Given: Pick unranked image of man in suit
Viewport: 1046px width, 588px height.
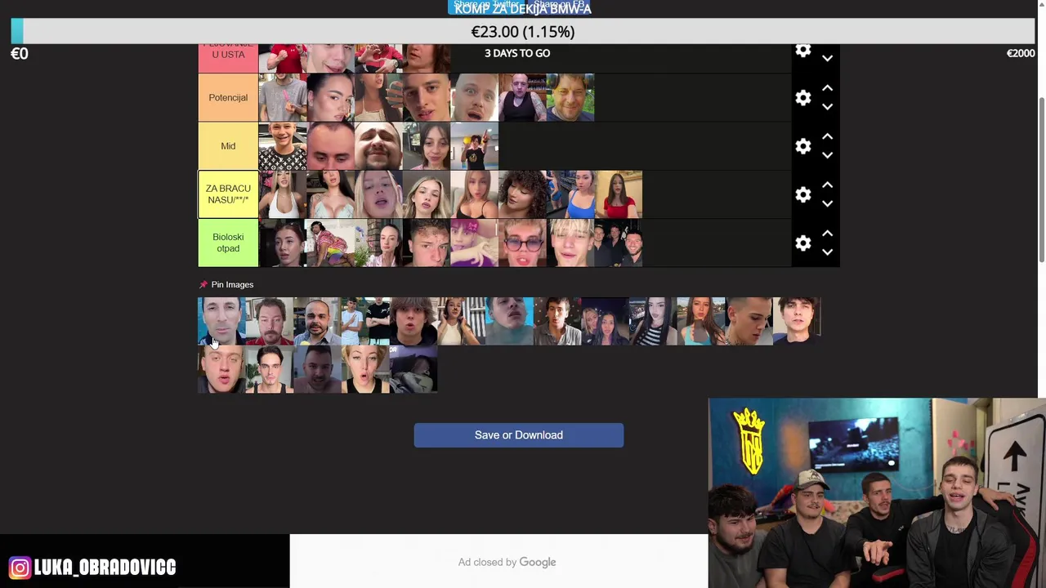Looking at the screenshot, I should (x=221, y=321).
